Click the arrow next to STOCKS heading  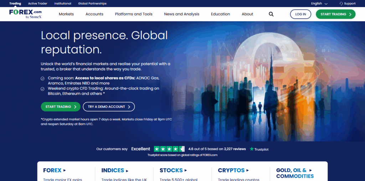pyautogui.click(x=186, y=170)
